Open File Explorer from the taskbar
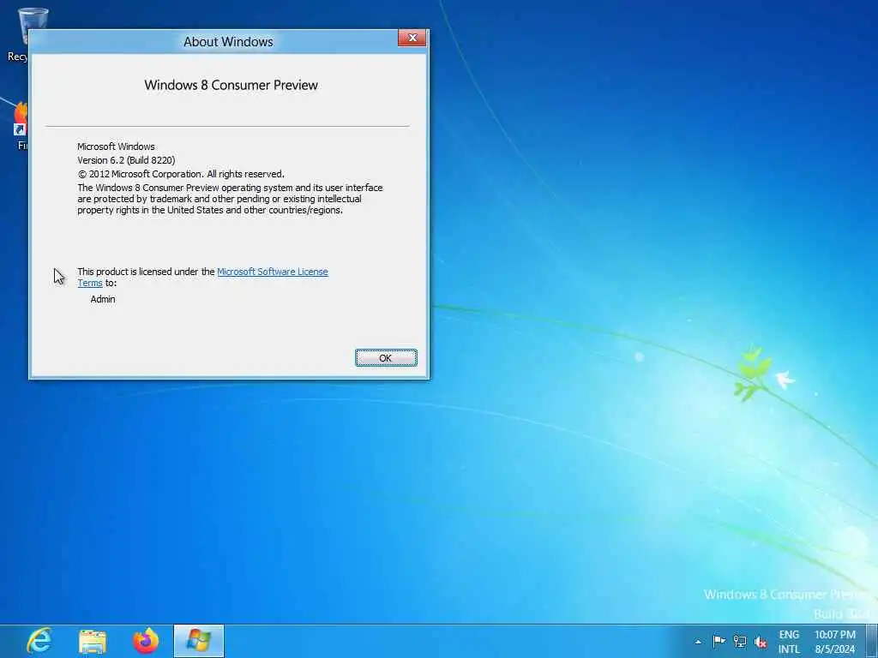This screenshot has width=878, height=658. pos(93,641)
